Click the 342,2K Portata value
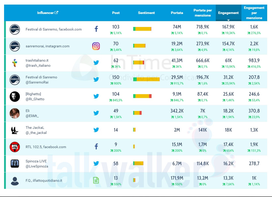Screen dimensions: 272x197 click(x=177, y=111)
